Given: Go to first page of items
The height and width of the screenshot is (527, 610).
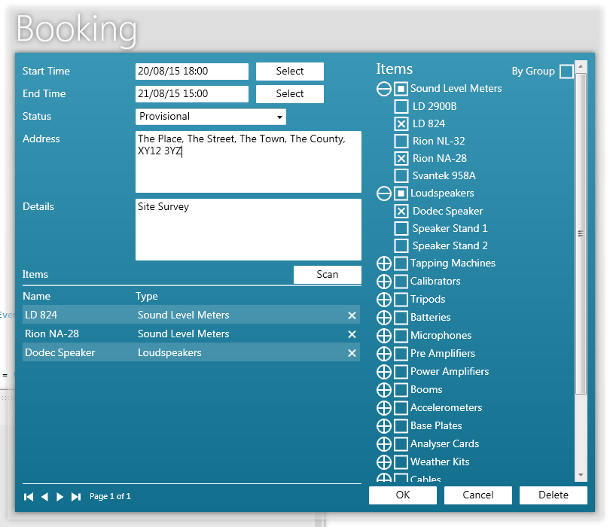Looking at the screenshot, I should [29, 497].
